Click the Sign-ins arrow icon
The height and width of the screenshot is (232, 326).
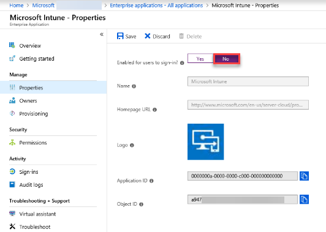pos(12,171)
